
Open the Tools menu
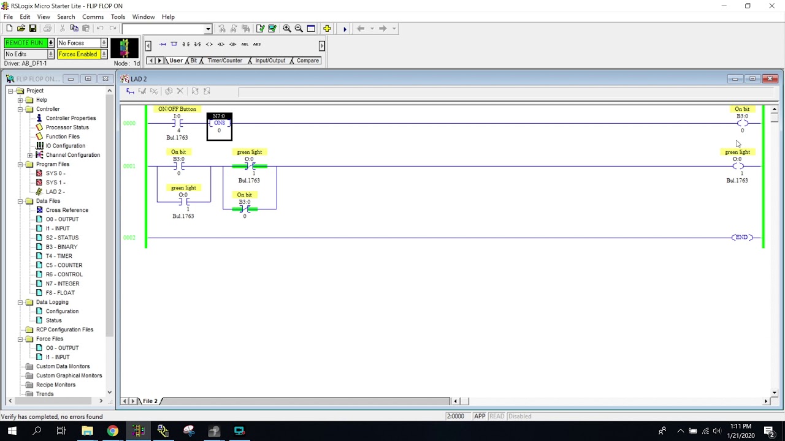[x=118, y=17]
